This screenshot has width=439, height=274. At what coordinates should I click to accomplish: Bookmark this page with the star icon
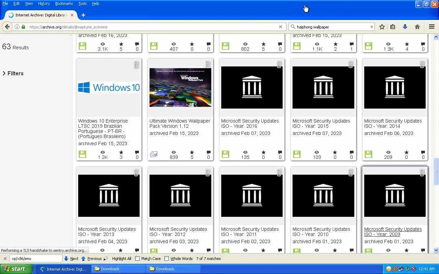tap(382, 27)
